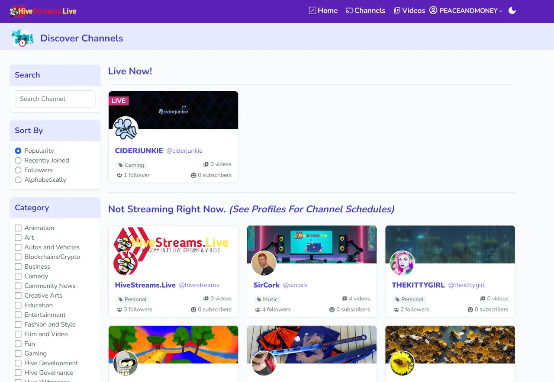Check the Animation category
Viewport: 554px width, 382px height.
point(18,228)
